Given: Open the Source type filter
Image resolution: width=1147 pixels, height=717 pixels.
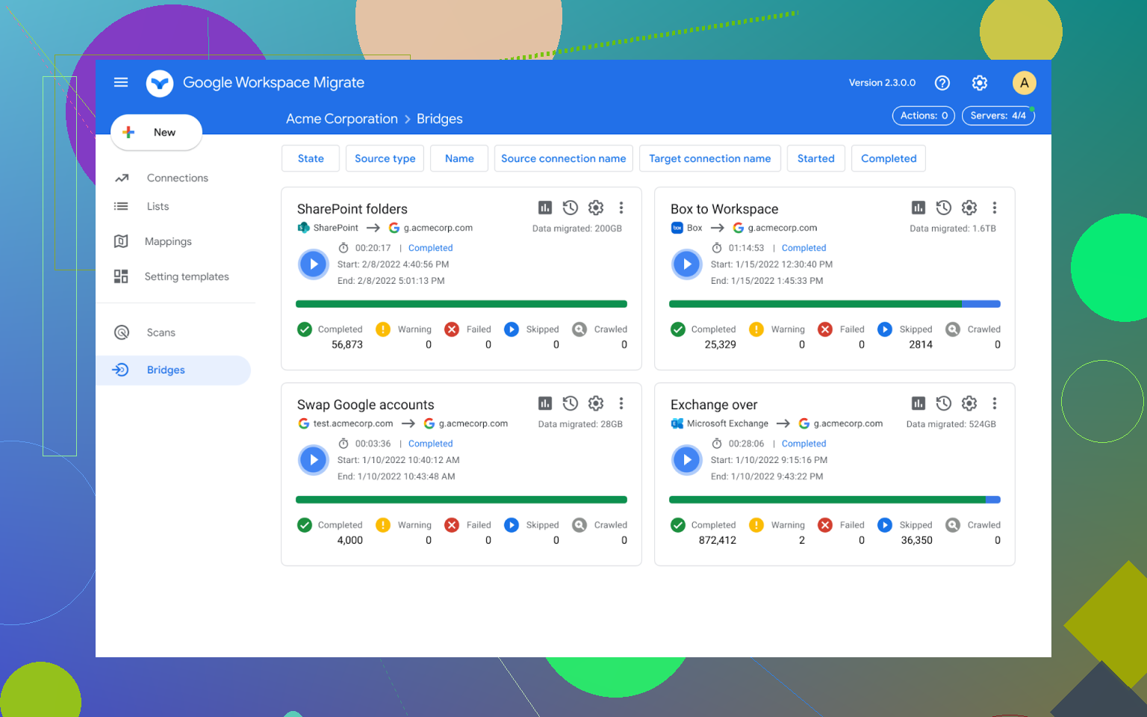Looking at the screenshot, I should coord(385,158).
